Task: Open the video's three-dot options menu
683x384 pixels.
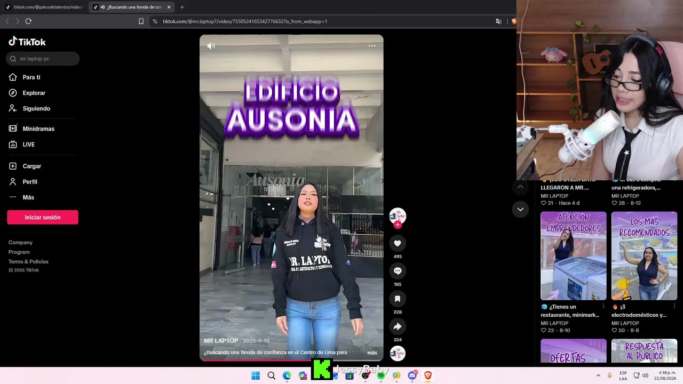Action: [372, 46]
